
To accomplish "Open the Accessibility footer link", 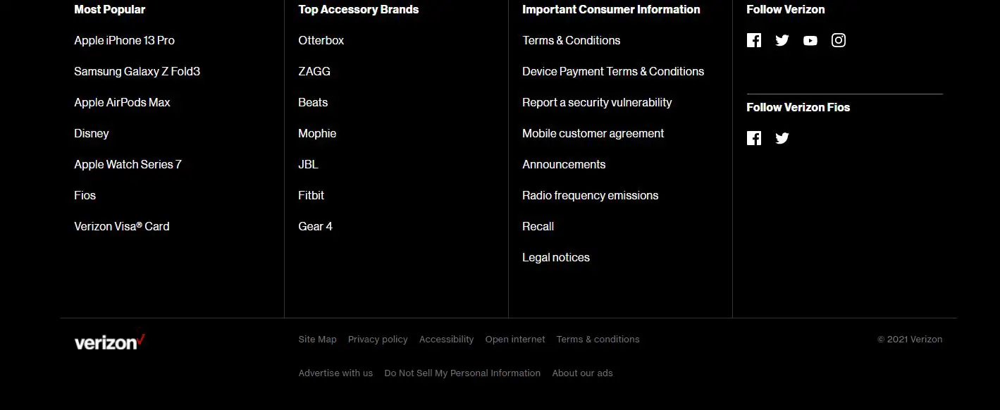I will pyautogui.click(x=446, y=340).
